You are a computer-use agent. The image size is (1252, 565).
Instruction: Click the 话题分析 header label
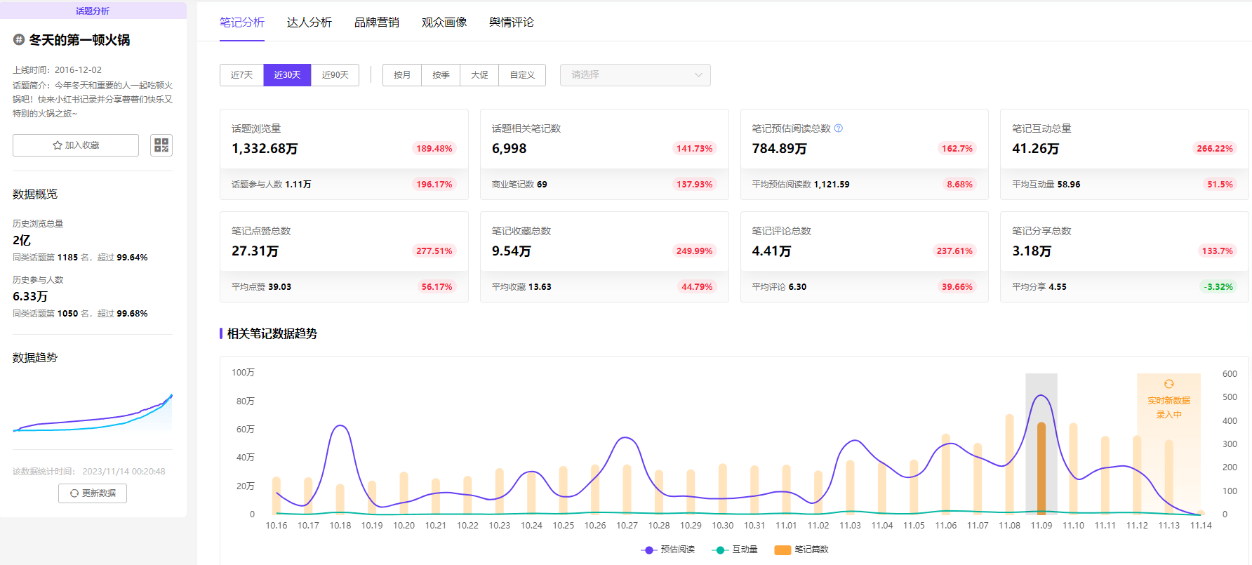[x=93, y=11]
